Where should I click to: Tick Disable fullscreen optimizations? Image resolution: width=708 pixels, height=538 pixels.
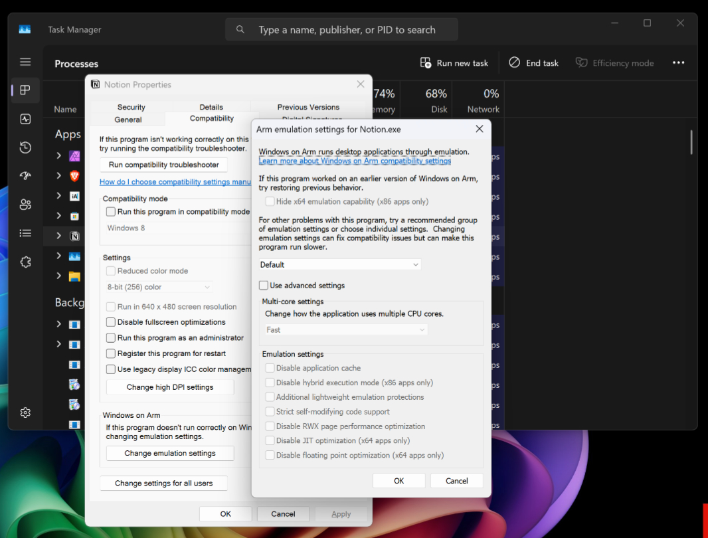111,322
